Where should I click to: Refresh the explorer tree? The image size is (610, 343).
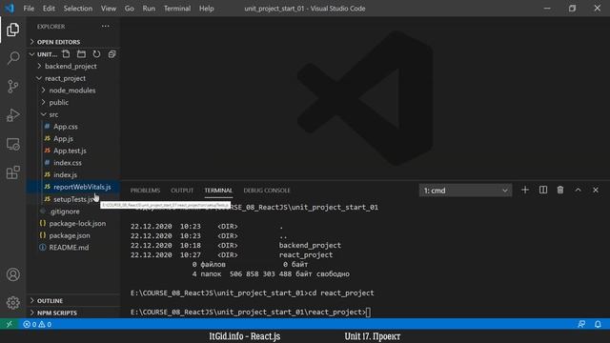click(96, 54)
